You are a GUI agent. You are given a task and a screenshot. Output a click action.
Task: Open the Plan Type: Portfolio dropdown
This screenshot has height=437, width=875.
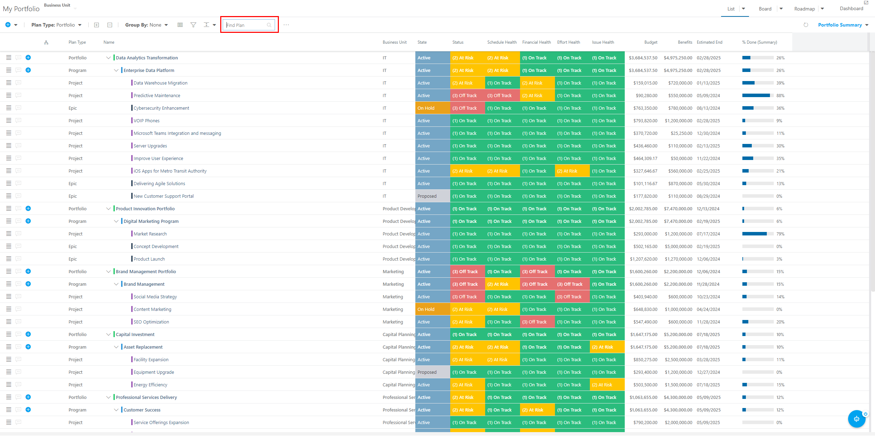(x=57, y=25)
